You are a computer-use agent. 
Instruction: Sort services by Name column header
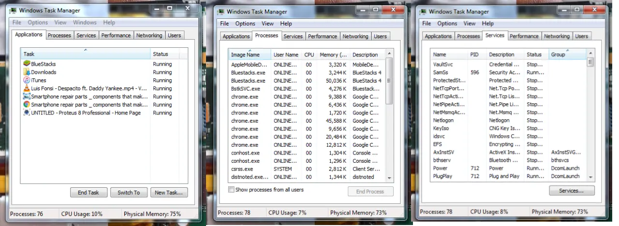[x=449, y=54]
